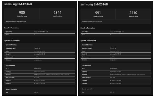Select the 2410 multi-core score
Viewport: 158px width, 96px height.
pyautogui.click(x=133, y=13)
